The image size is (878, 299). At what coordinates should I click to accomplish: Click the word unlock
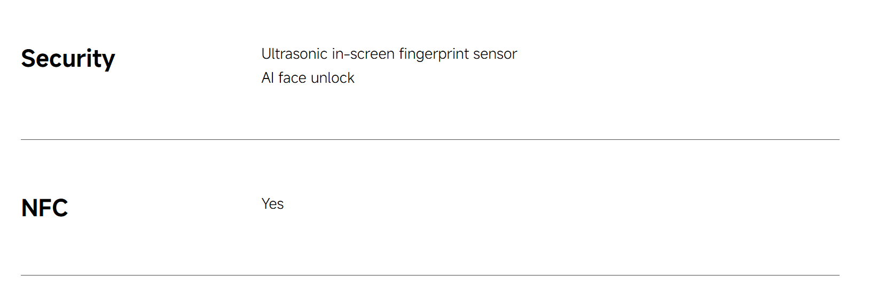(333, 78)
